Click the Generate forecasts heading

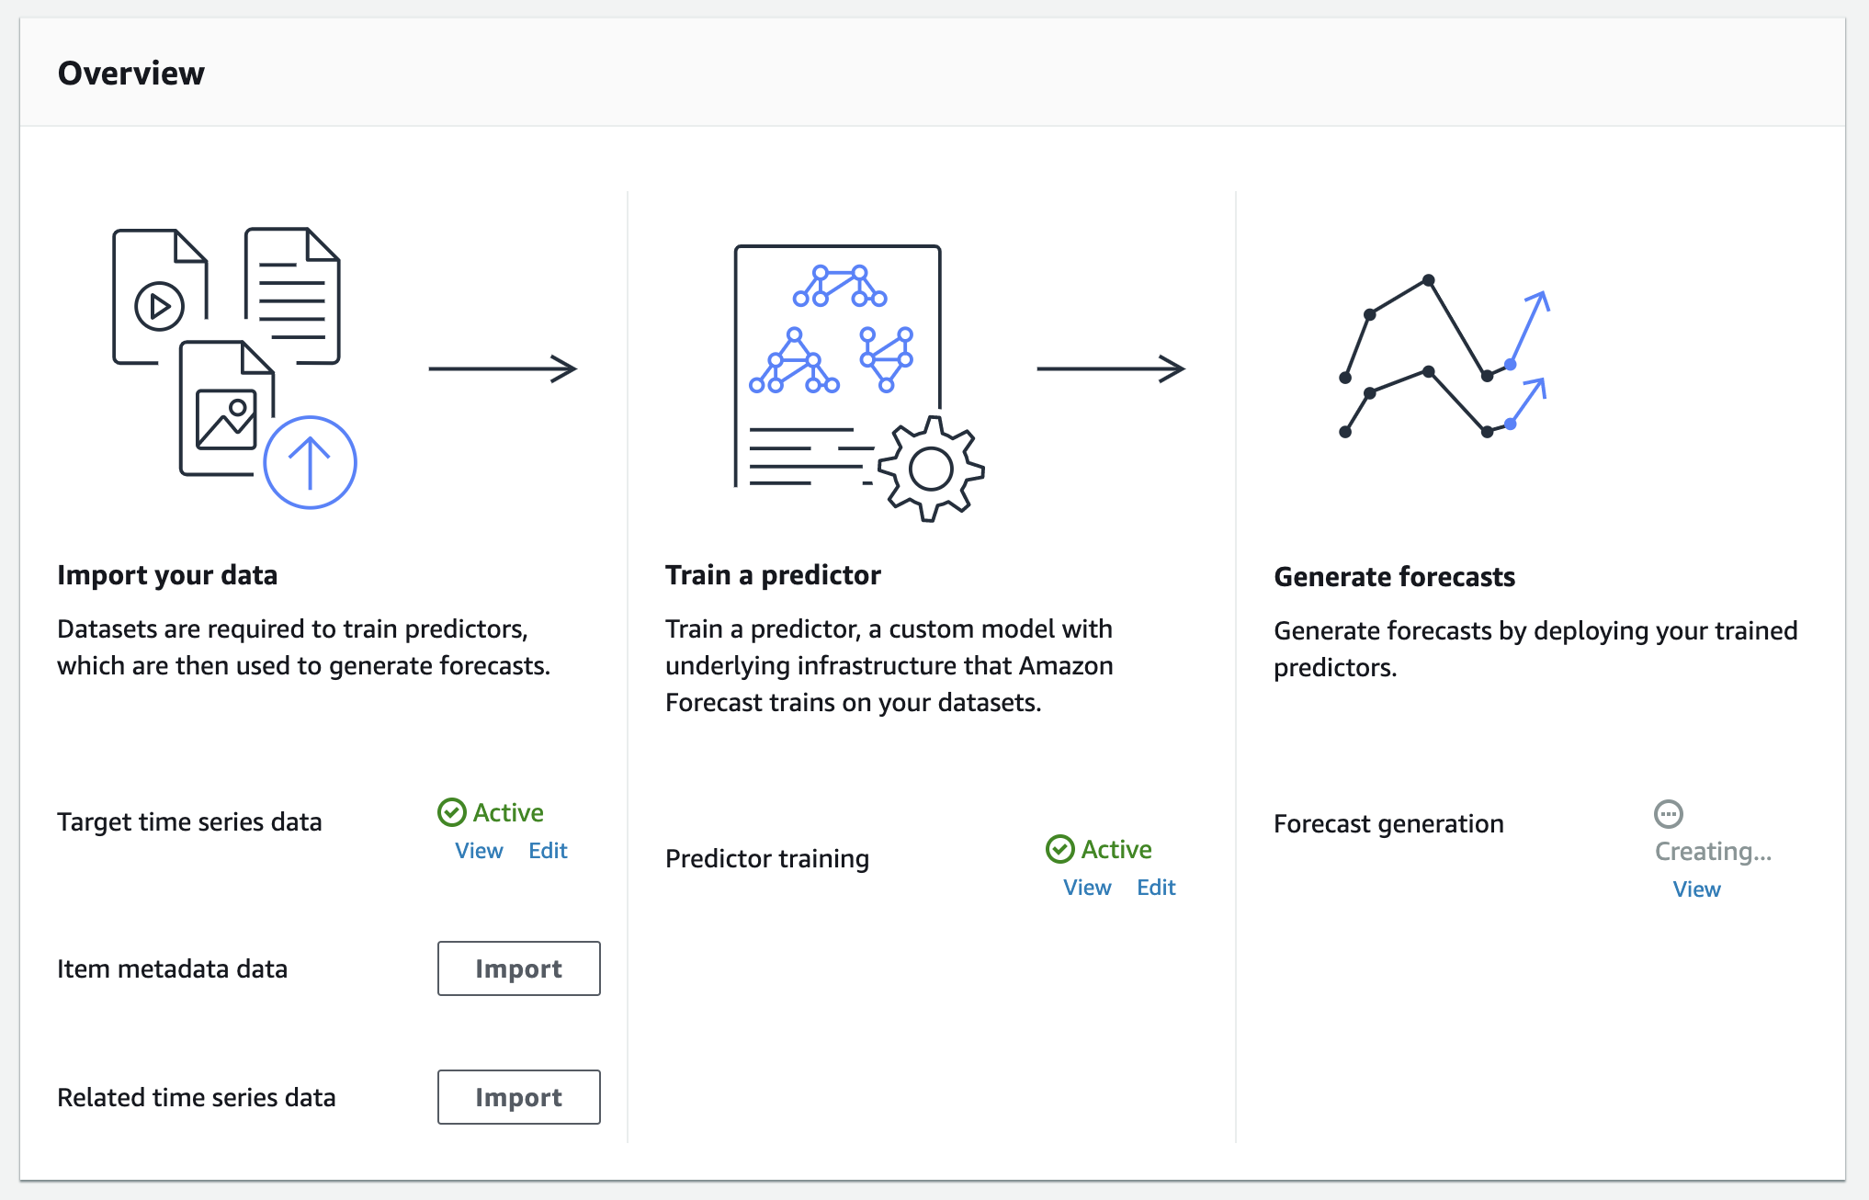(x=1394, y=577)
